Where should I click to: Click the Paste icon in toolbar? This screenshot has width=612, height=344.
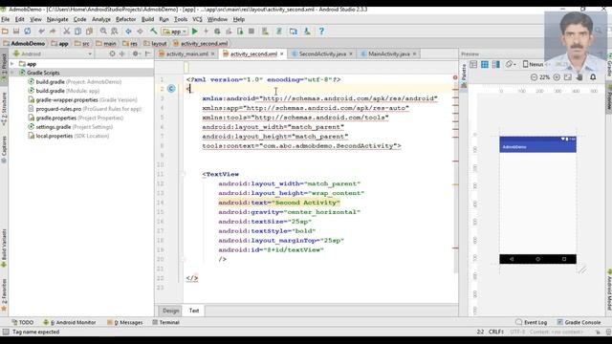89,32
